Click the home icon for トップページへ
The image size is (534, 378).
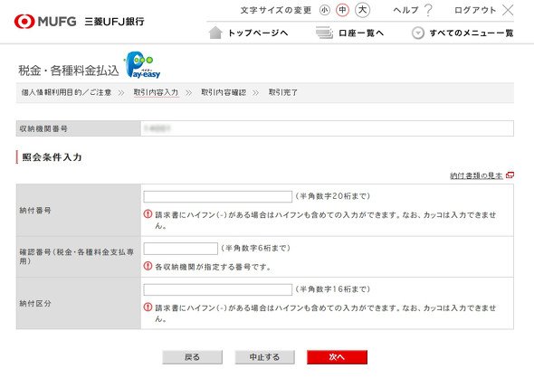(215, 33)
